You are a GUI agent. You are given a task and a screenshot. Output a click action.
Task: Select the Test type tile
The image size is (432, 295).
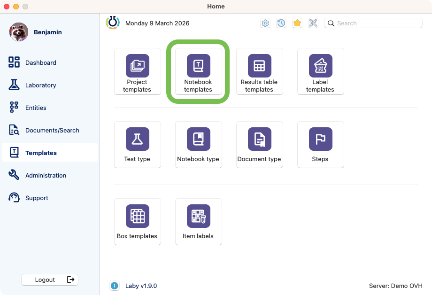tap(137, 145)
